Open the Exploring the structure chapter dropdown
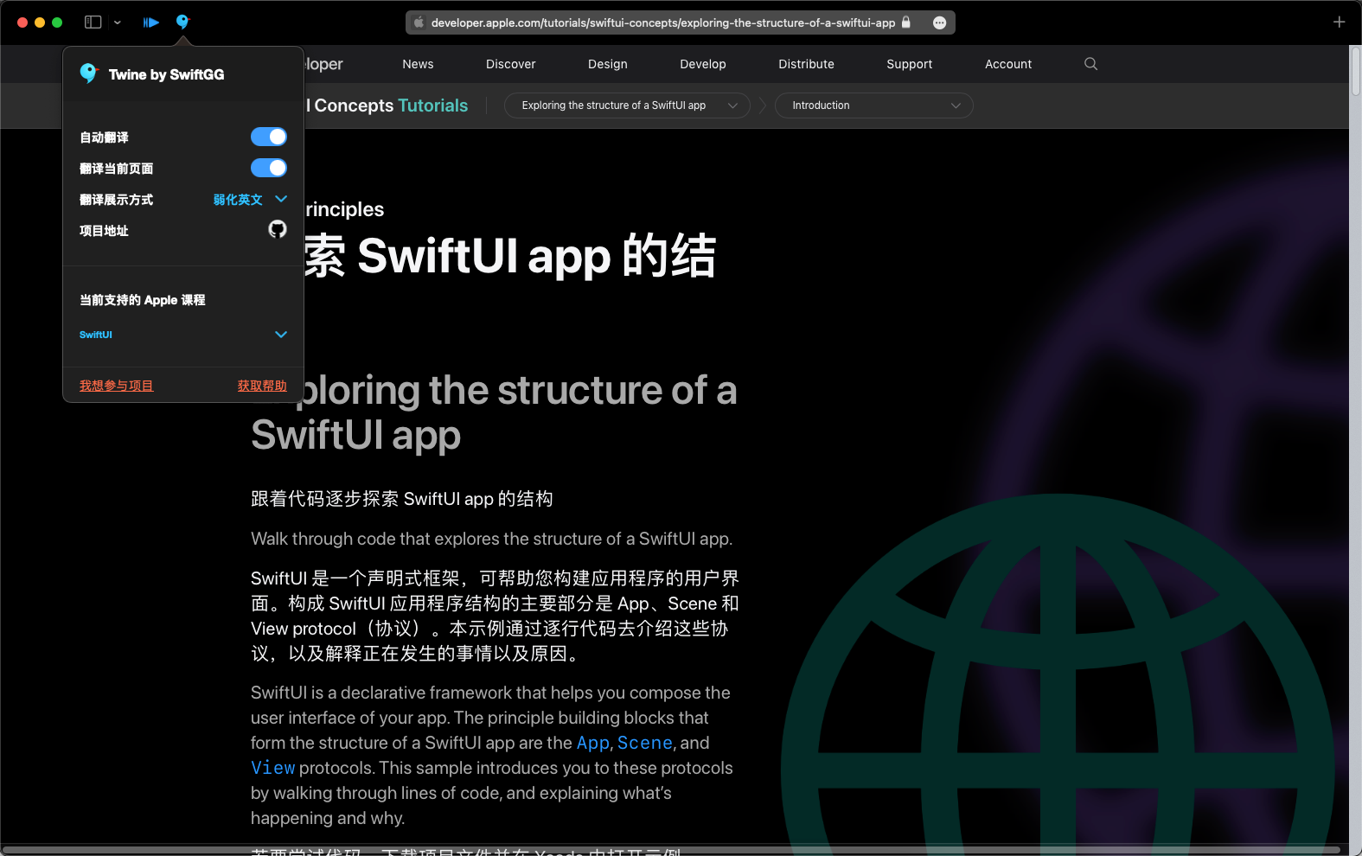Viewport: 1362px width, 856px height. [627, 105]
